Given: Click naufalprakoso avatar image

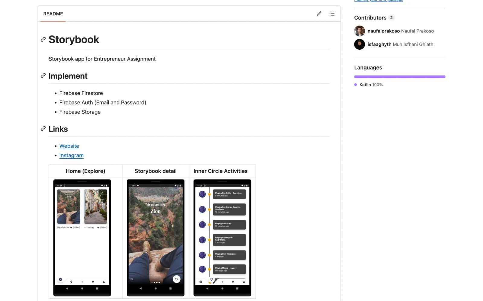Looking at the screenshot, I should point(360,31).
